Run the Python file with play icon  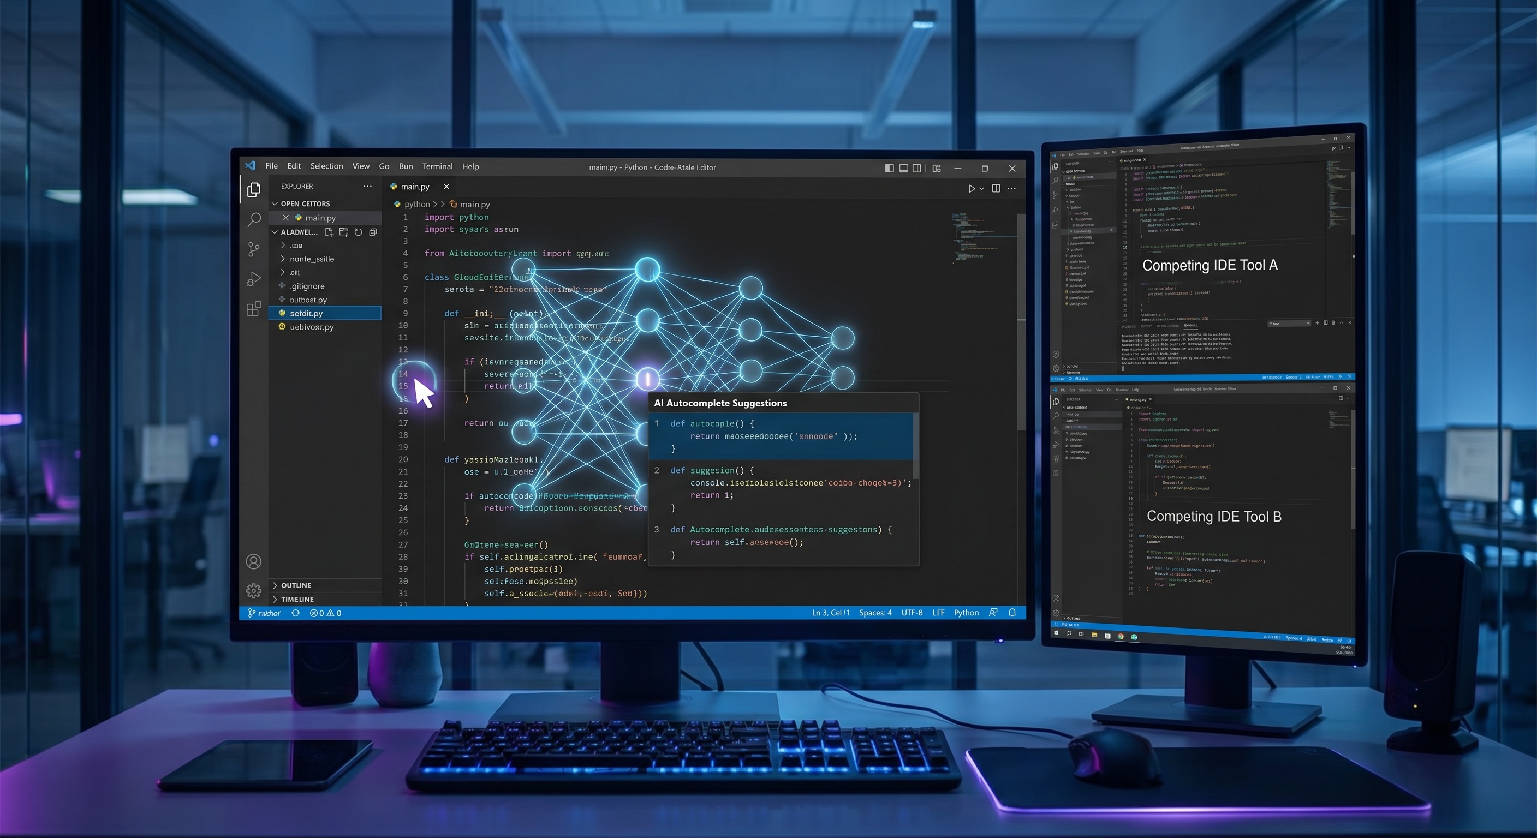tap(972, 188)
